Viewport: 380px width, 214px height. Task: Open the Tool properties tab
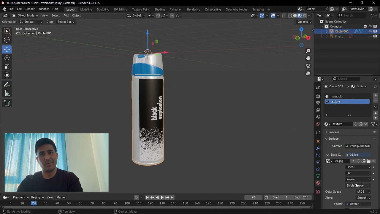[x=318, y=87]
